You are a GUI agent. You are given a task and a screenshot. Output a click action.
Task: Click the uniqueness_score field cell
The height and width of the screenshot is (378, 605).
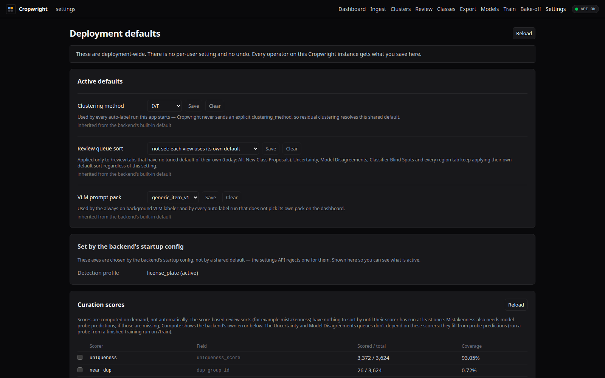(218, 358)
